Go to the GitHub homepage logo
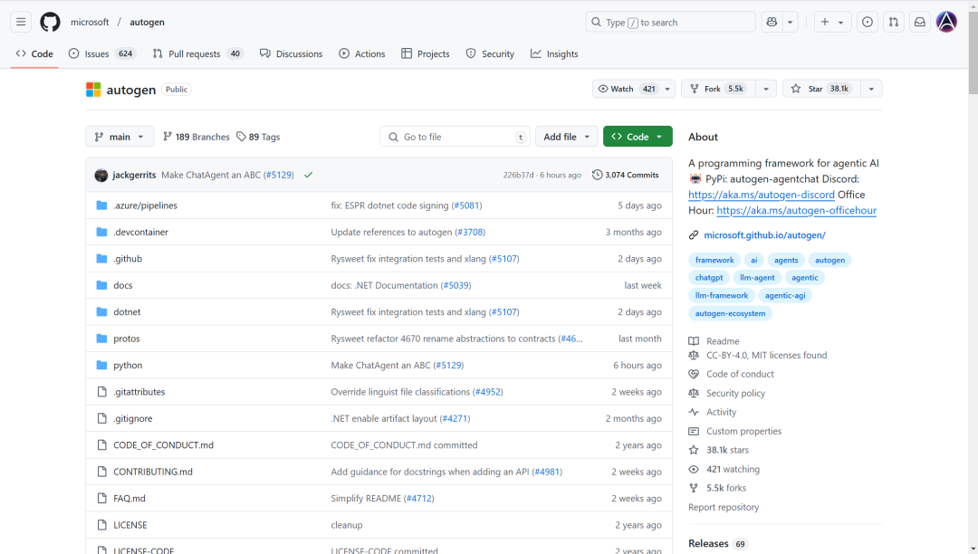This screenshot has width=978, height=554. click(x=50, y=22)
